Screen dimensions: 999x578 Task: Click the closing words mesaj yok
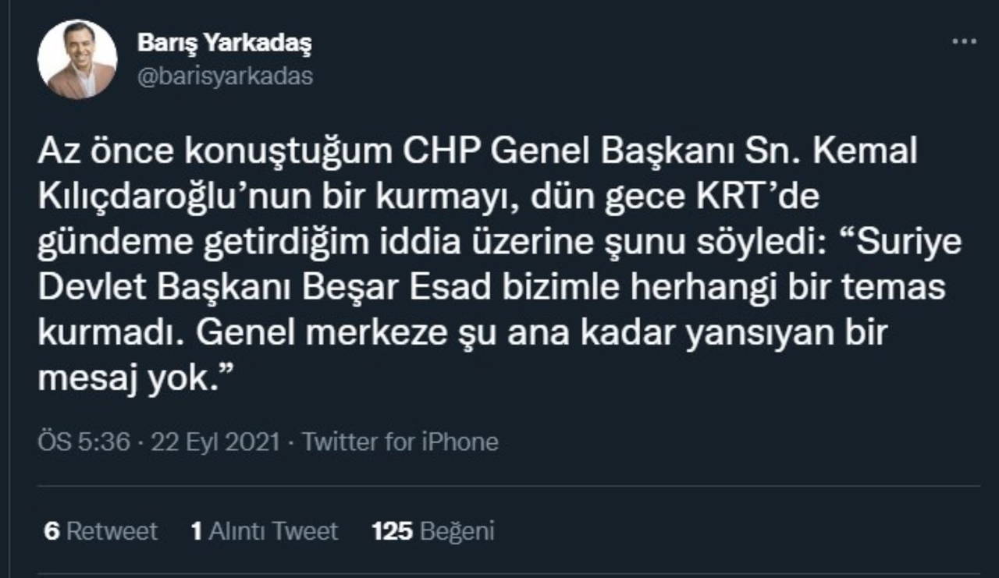pyautogui.click(x=137, y=379)
